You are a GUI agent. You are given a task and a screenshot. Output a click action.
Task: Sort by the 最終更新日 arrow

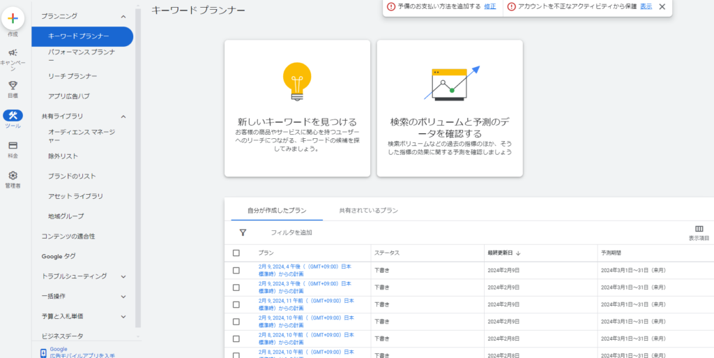pyautogui.click(x=518, y=253)
